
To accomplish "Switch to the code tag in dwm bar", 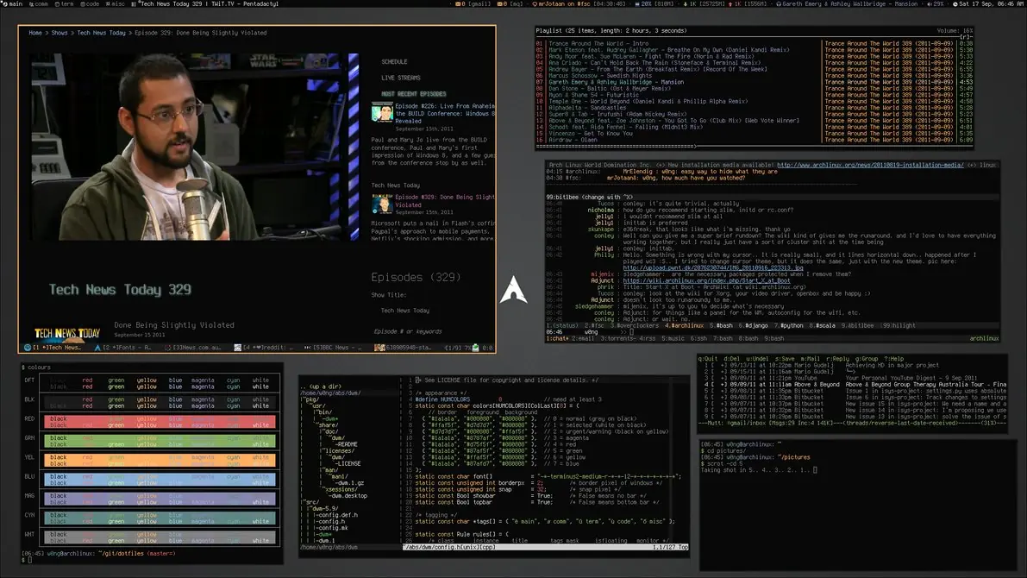I will pos(90,4).
